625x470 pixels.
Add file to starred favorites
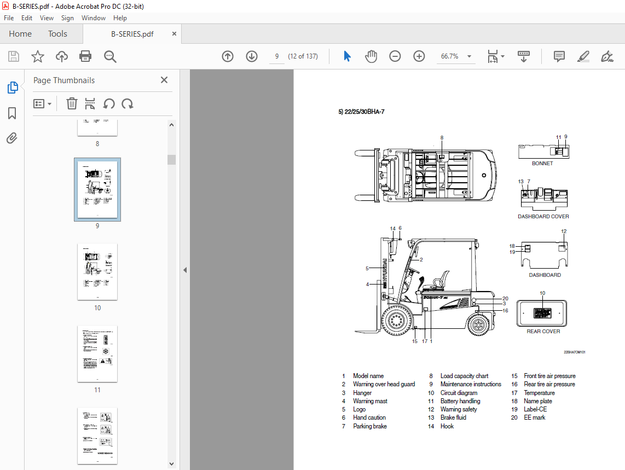(37, 56)
